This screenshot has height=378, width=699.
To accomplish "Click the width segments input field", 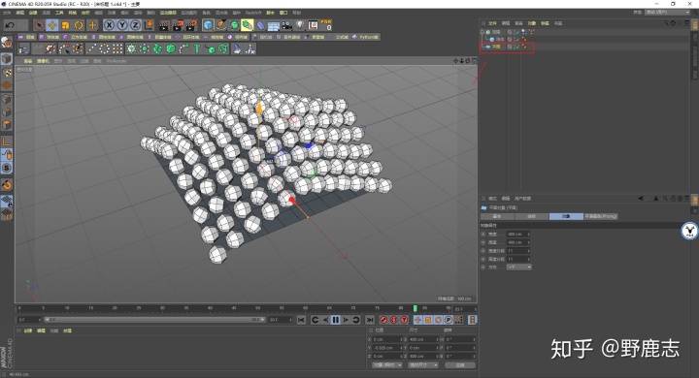I will (518, 251).
